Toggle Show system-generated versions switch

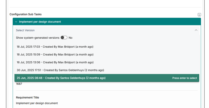[x=64, y=38]
